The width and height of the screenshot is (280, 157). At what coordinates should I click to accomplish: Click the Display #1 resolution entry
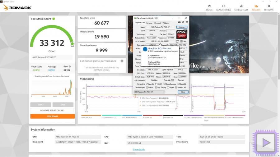(x=78, y=142)
